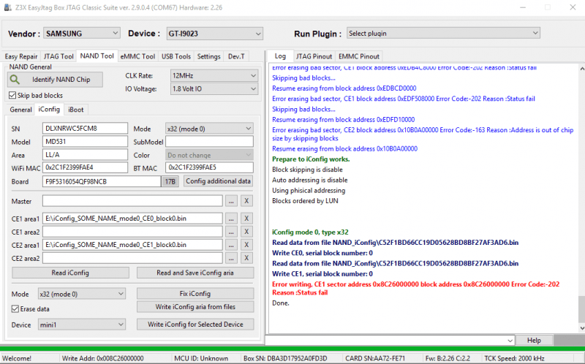Viewport: 585px width, 364px height.
Task: Select the NAND Tool tab
Action: tap(97, 56)
